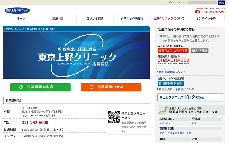Open the 上野 clinic link
This screenshot has height=143, width=228.
point(168,133)
